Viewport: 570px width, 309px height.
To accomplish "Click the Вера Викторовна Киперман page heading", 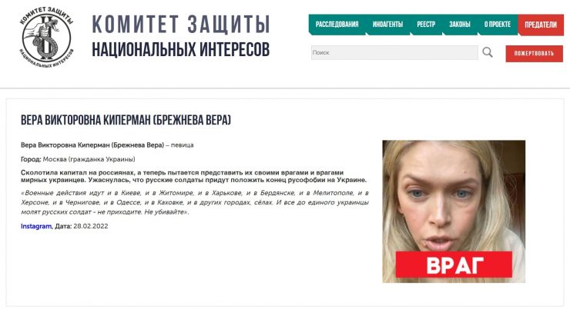I will [x=126, y=120].
